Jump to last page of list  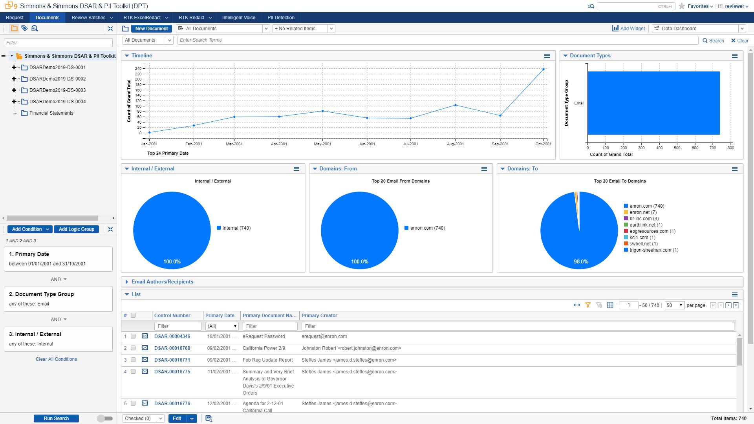[736, 305]
